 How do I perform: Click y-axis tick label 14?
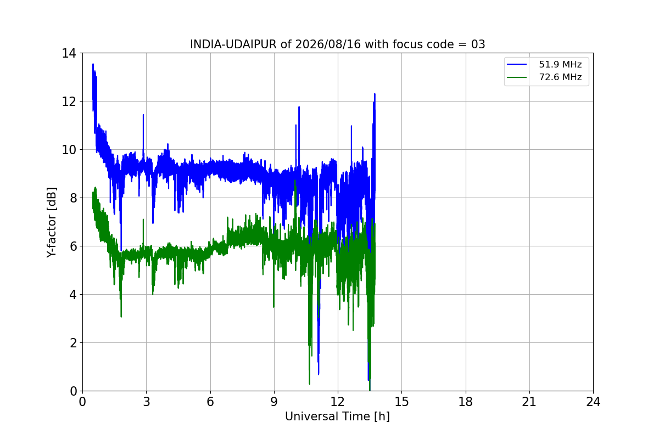(69, 53)
